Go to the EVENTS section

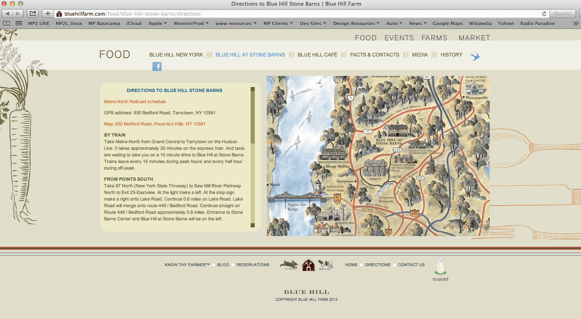pyautogui.click(x=399, y=38)
